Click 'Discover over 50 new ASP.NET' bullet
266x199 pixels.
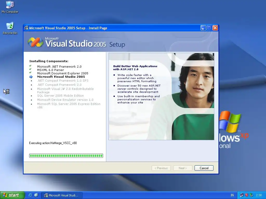click(139, 89)
